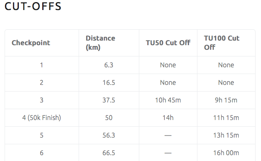
Task: Click the 50 distance cell
Action: pos(109,118)
